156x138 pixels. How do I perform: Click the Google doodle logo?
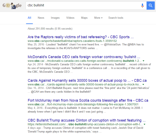[x=12, y=6]
